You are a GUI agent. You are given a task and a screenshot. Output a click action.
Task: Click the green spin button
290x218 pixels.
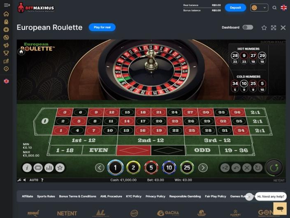274,167
